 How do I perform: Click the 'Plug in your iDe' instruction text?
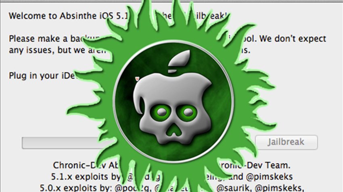tap(42, 76)
